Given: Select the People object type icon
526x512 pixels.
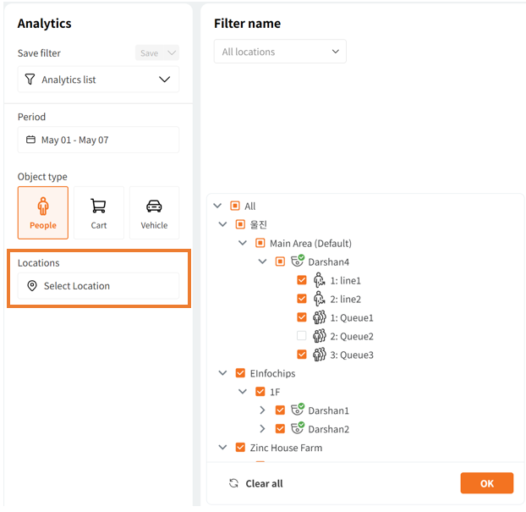Looking at the screenshot, I should pyautogui.click(x=43, y=206).
